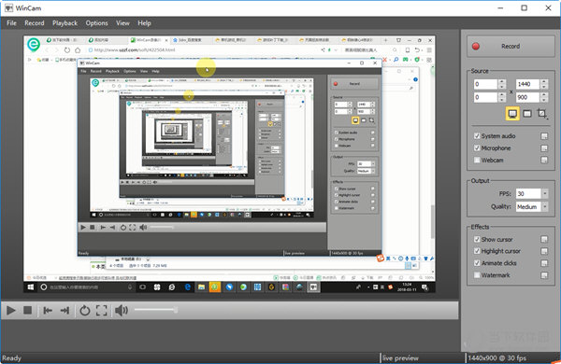Select full screen capture source mode
This screenshot has width=561, height=364.
512,114
